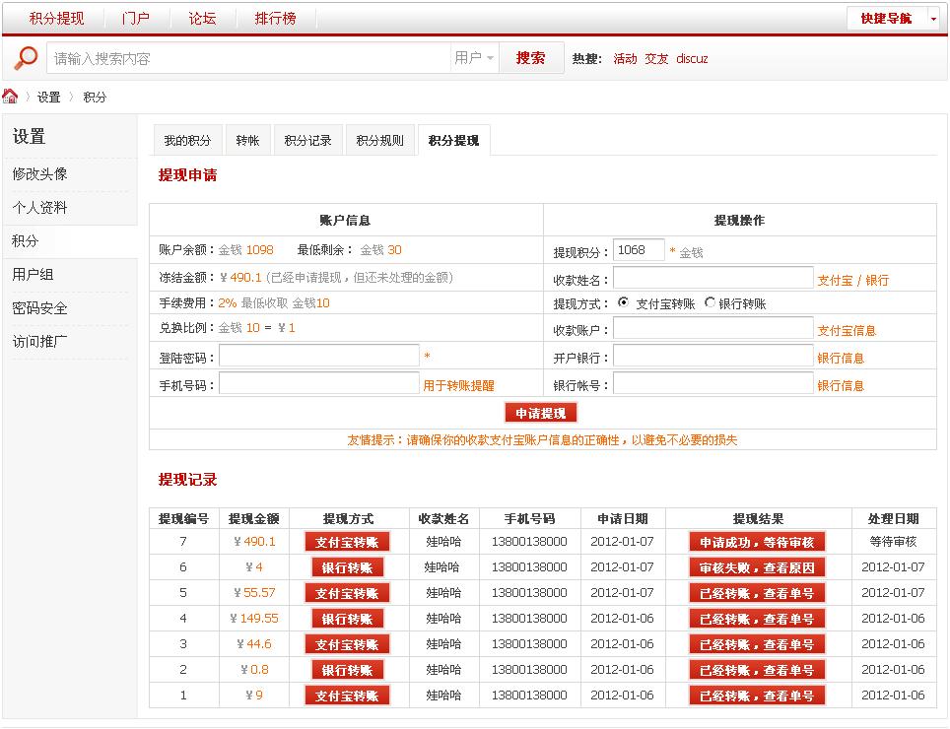
Task: Click 等待审核 in 处理日期 column
Action: (893, 541)
